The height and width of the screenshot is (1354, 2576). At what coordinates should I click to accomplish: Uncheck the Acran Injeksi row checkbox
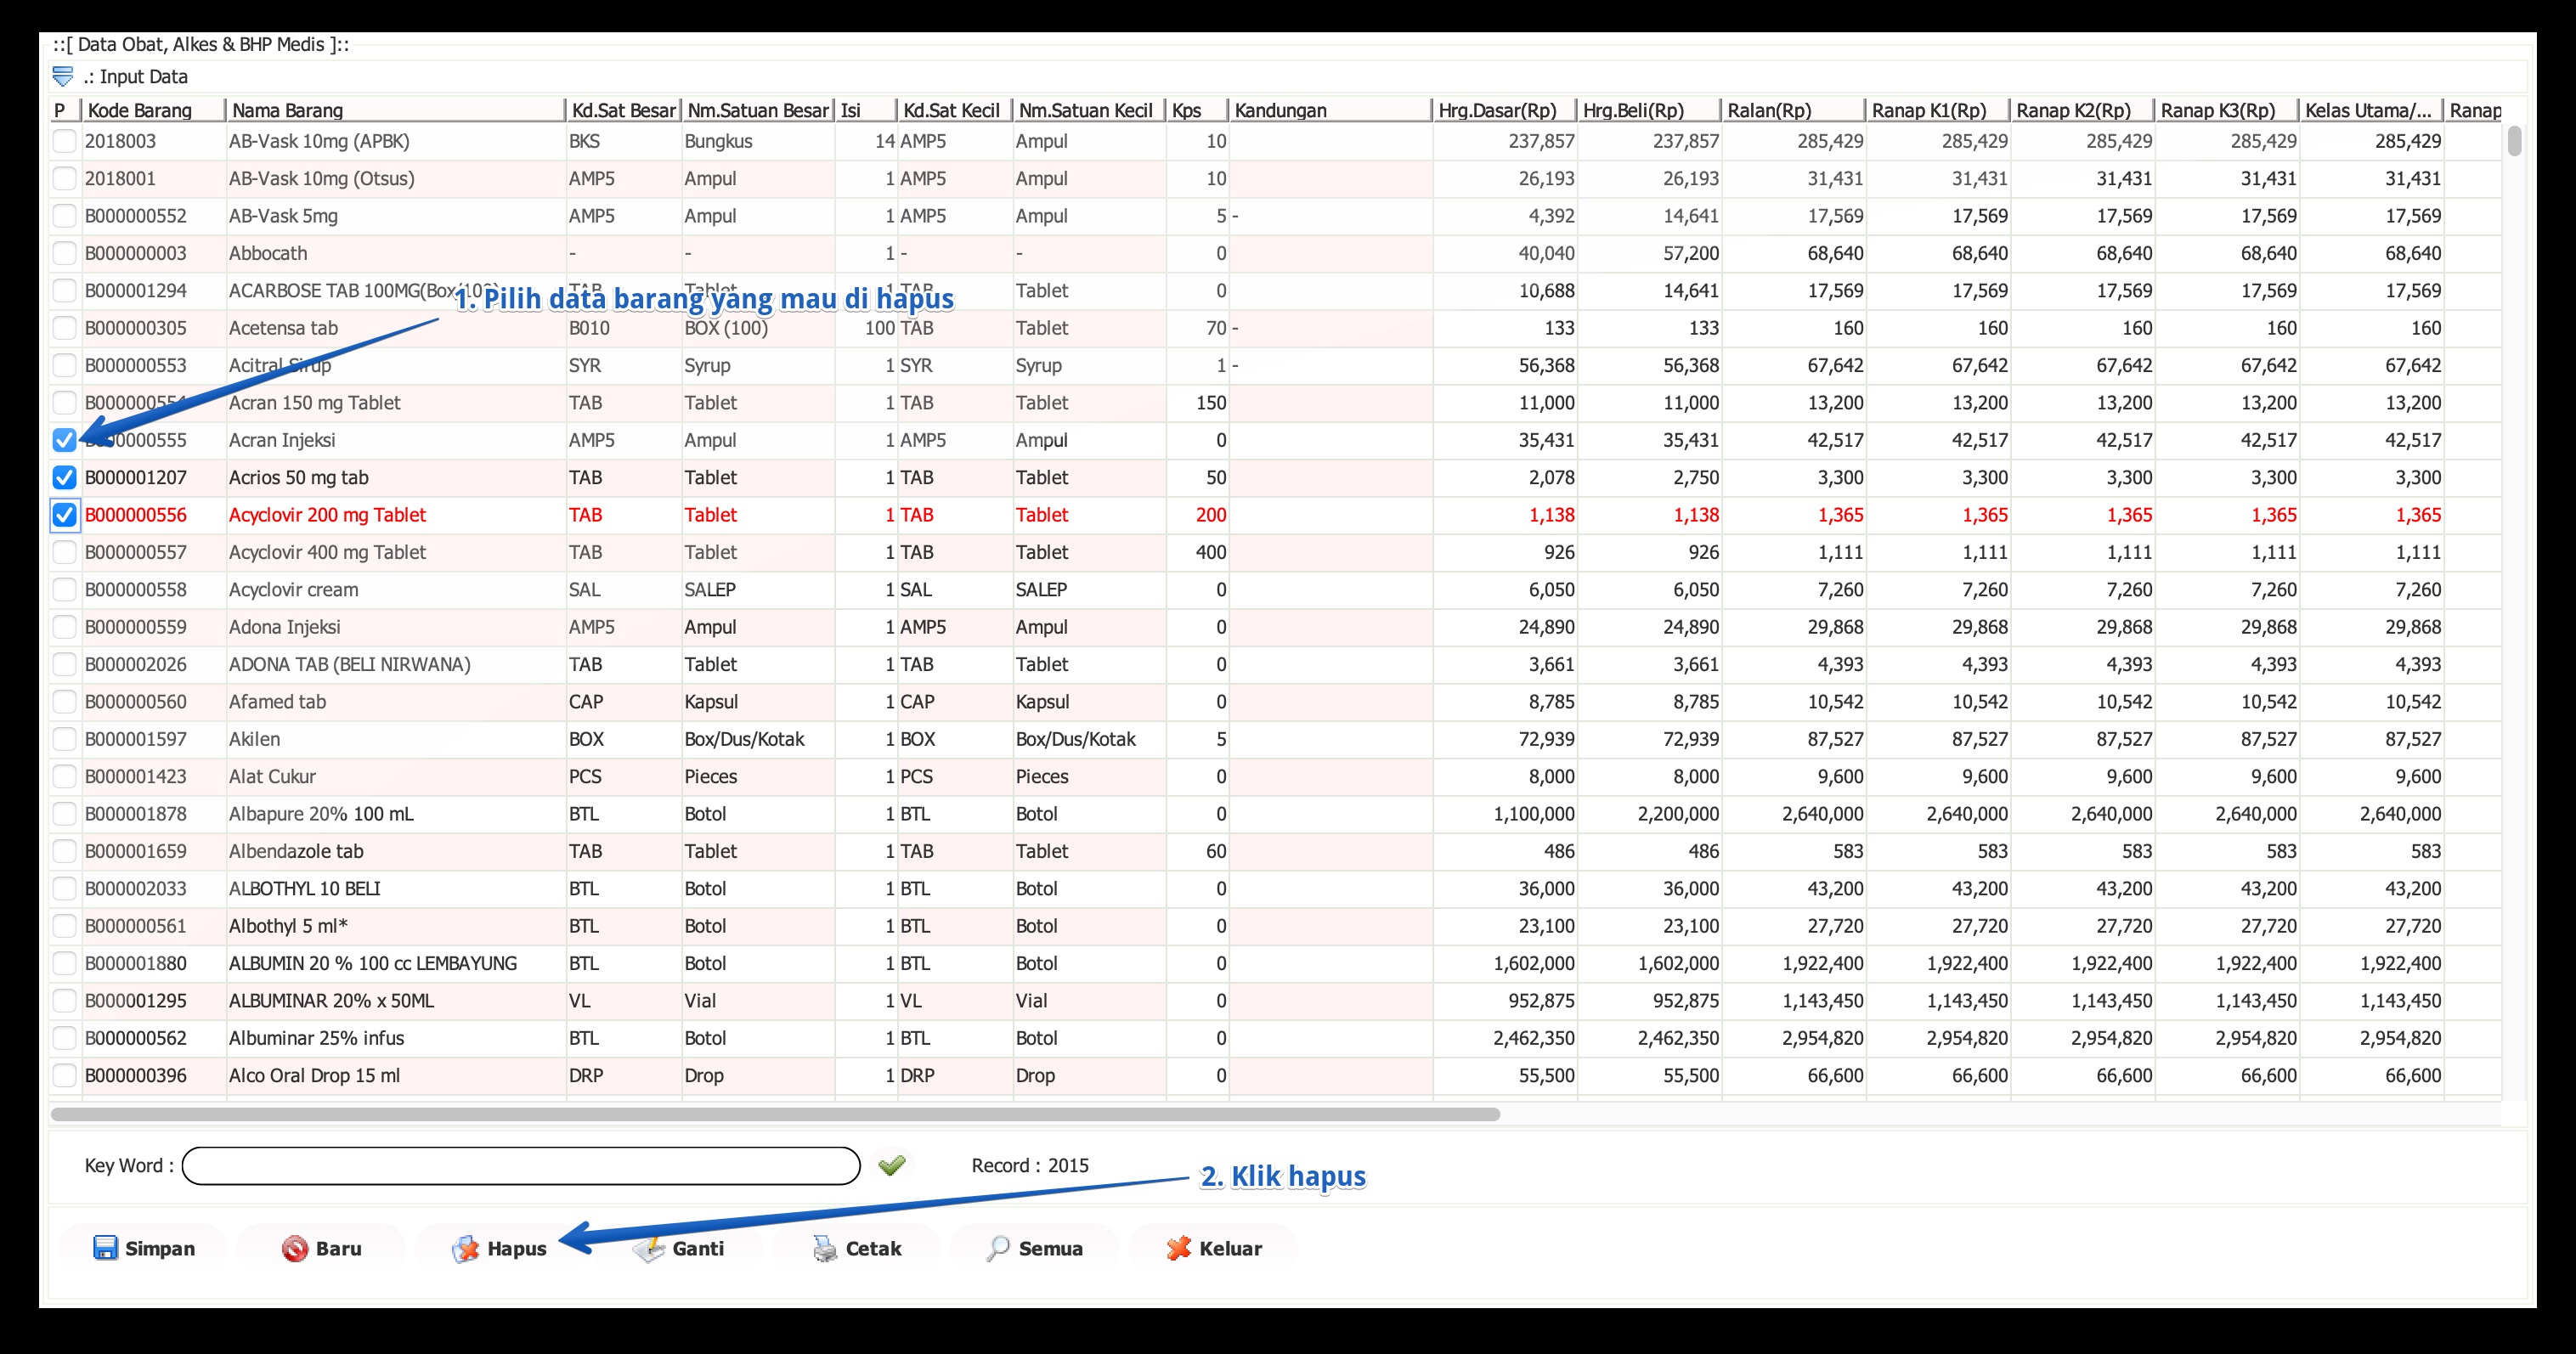tap(64, 440)
